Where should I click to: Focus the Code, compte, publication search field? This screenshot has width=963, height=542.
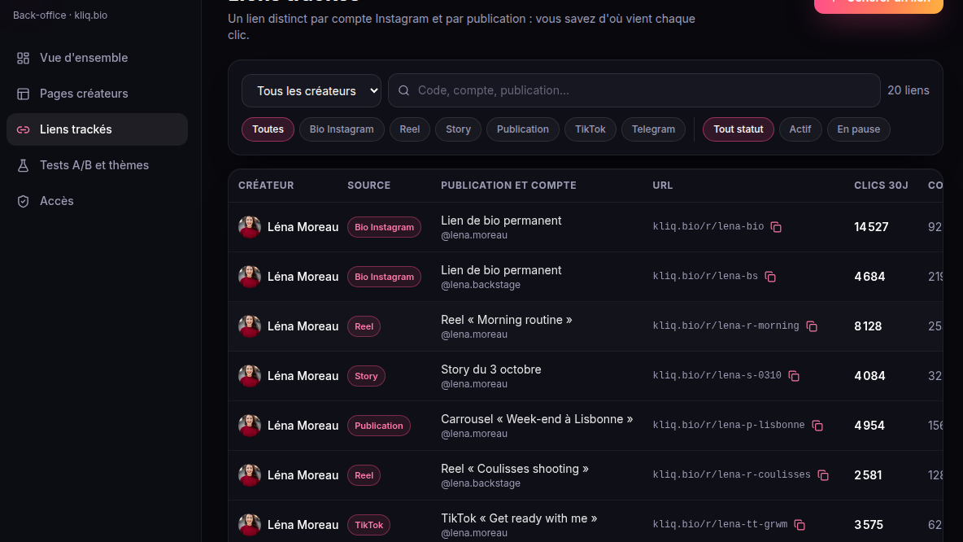[x=634, y=90]
